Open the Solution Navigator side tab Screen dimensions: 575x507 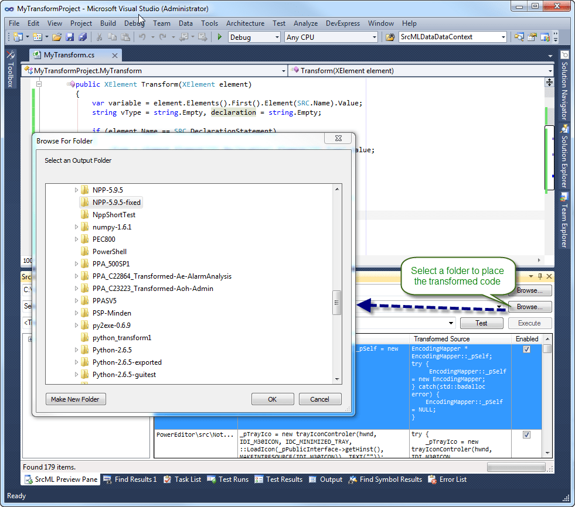click(x=564, y=85)
